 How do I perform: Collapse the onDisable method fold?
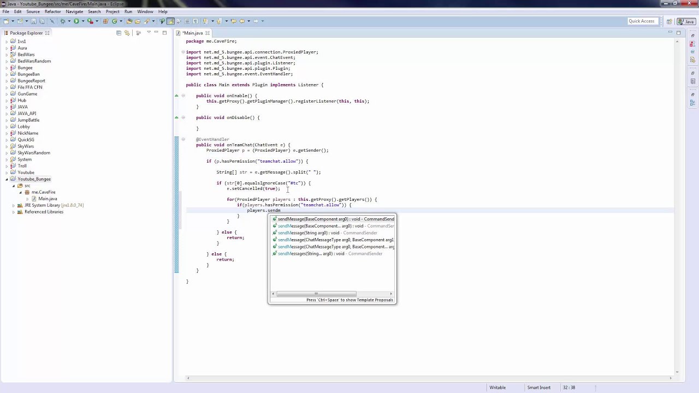pyautogui.click(x=183, y=117)
